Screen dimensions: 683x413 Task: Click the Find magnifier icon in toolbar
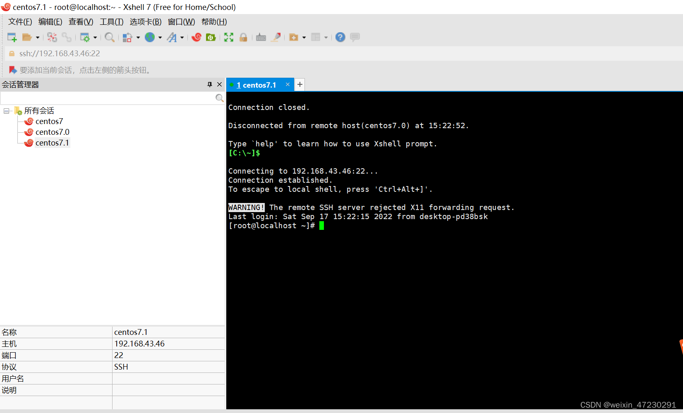coord(110,37)
